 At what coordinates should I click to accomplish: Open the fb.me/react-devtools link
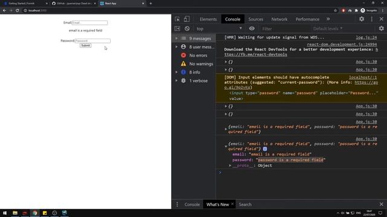pyautogui.click(x=255, y=54)
